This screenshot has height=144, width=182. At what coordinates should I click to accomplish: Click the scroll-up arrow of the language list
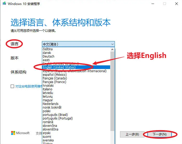(x=112, y=49)
